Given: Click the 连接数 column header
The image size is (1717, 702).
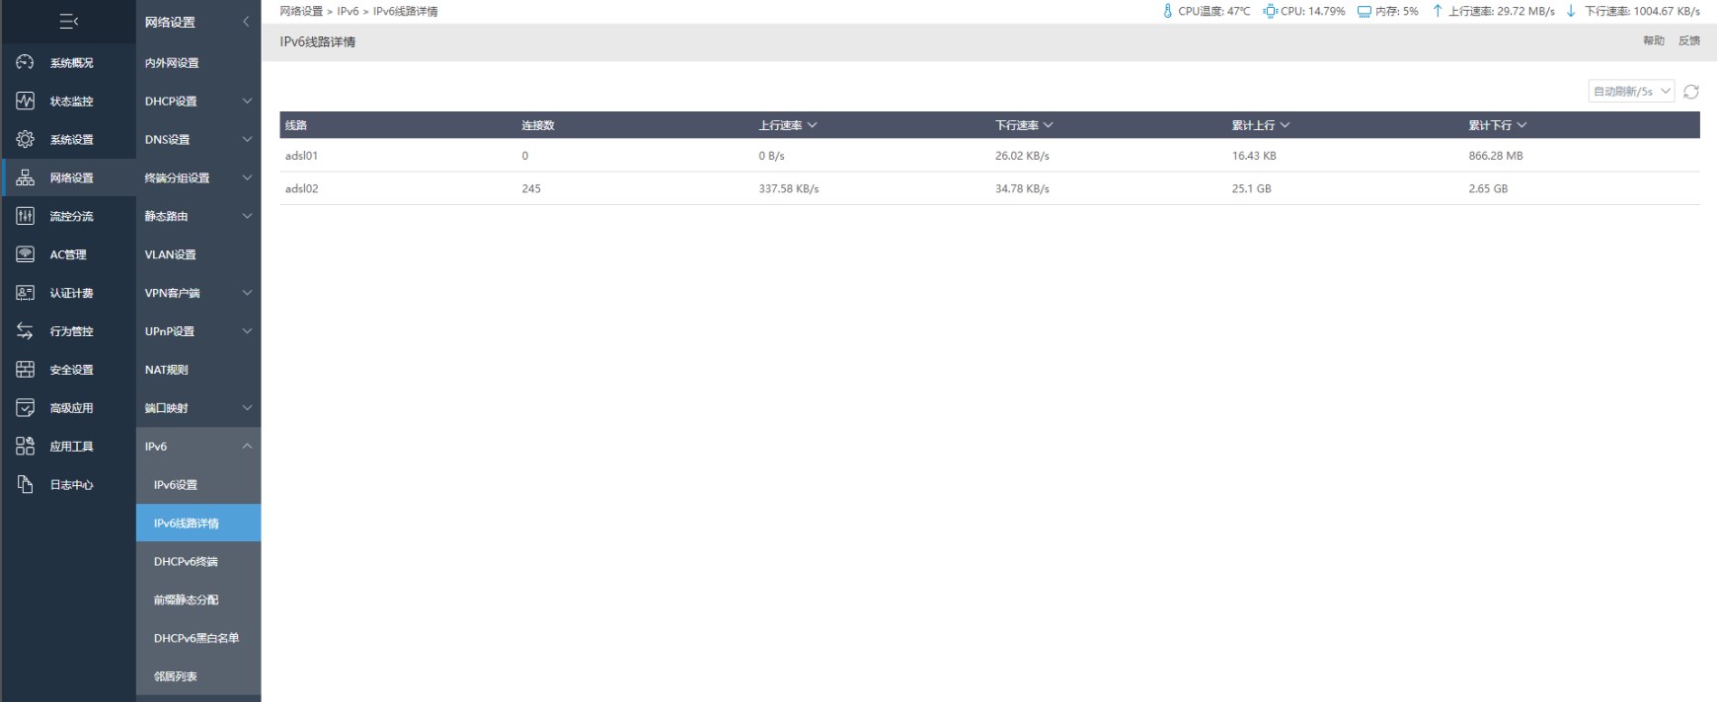Looking at the screenshot, I should (x=538, y=125).
